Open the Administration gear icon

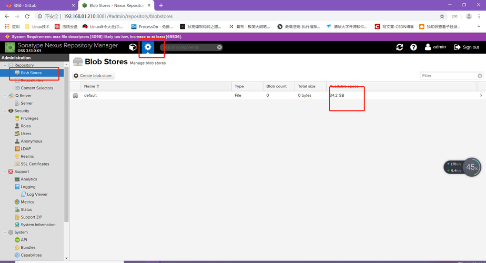click(148, 47)
